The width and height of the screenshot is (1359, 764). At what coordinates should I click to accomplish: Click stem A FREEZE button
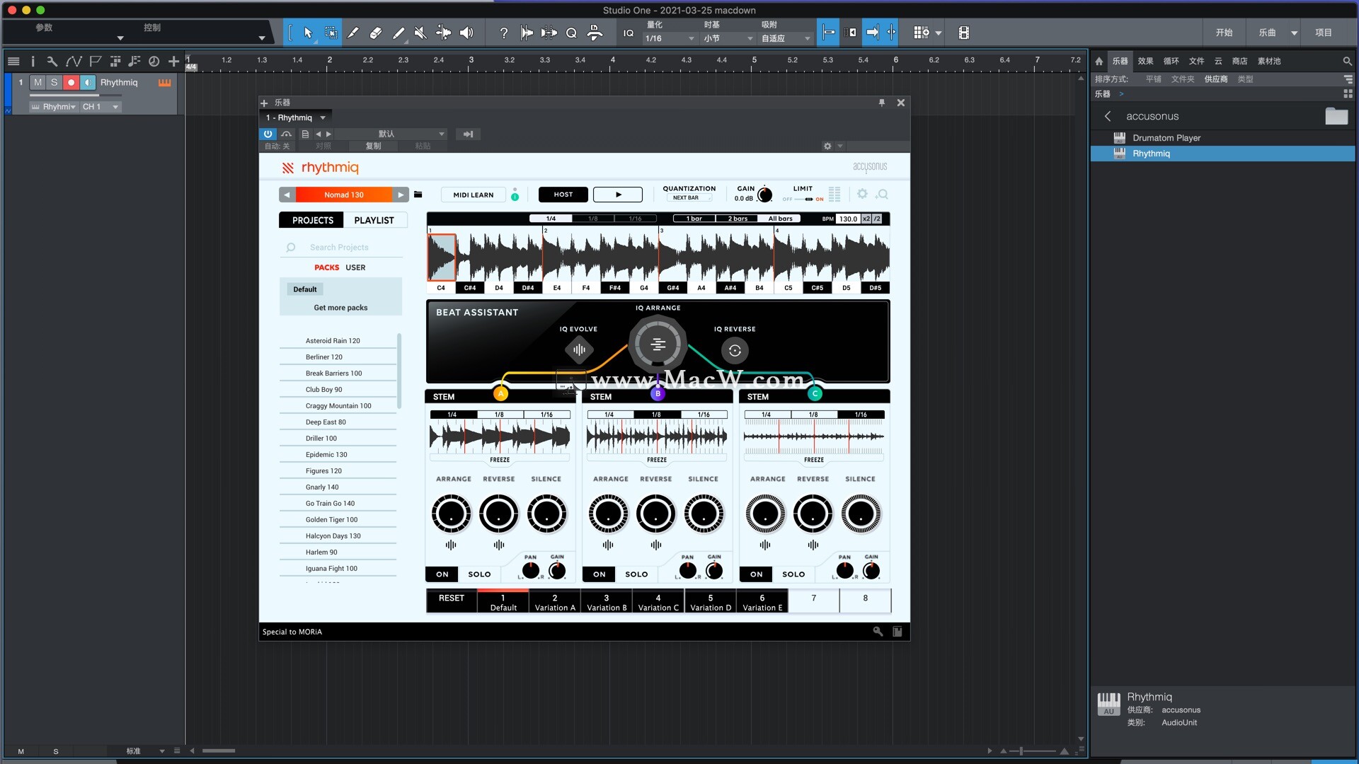click(500, 460)
